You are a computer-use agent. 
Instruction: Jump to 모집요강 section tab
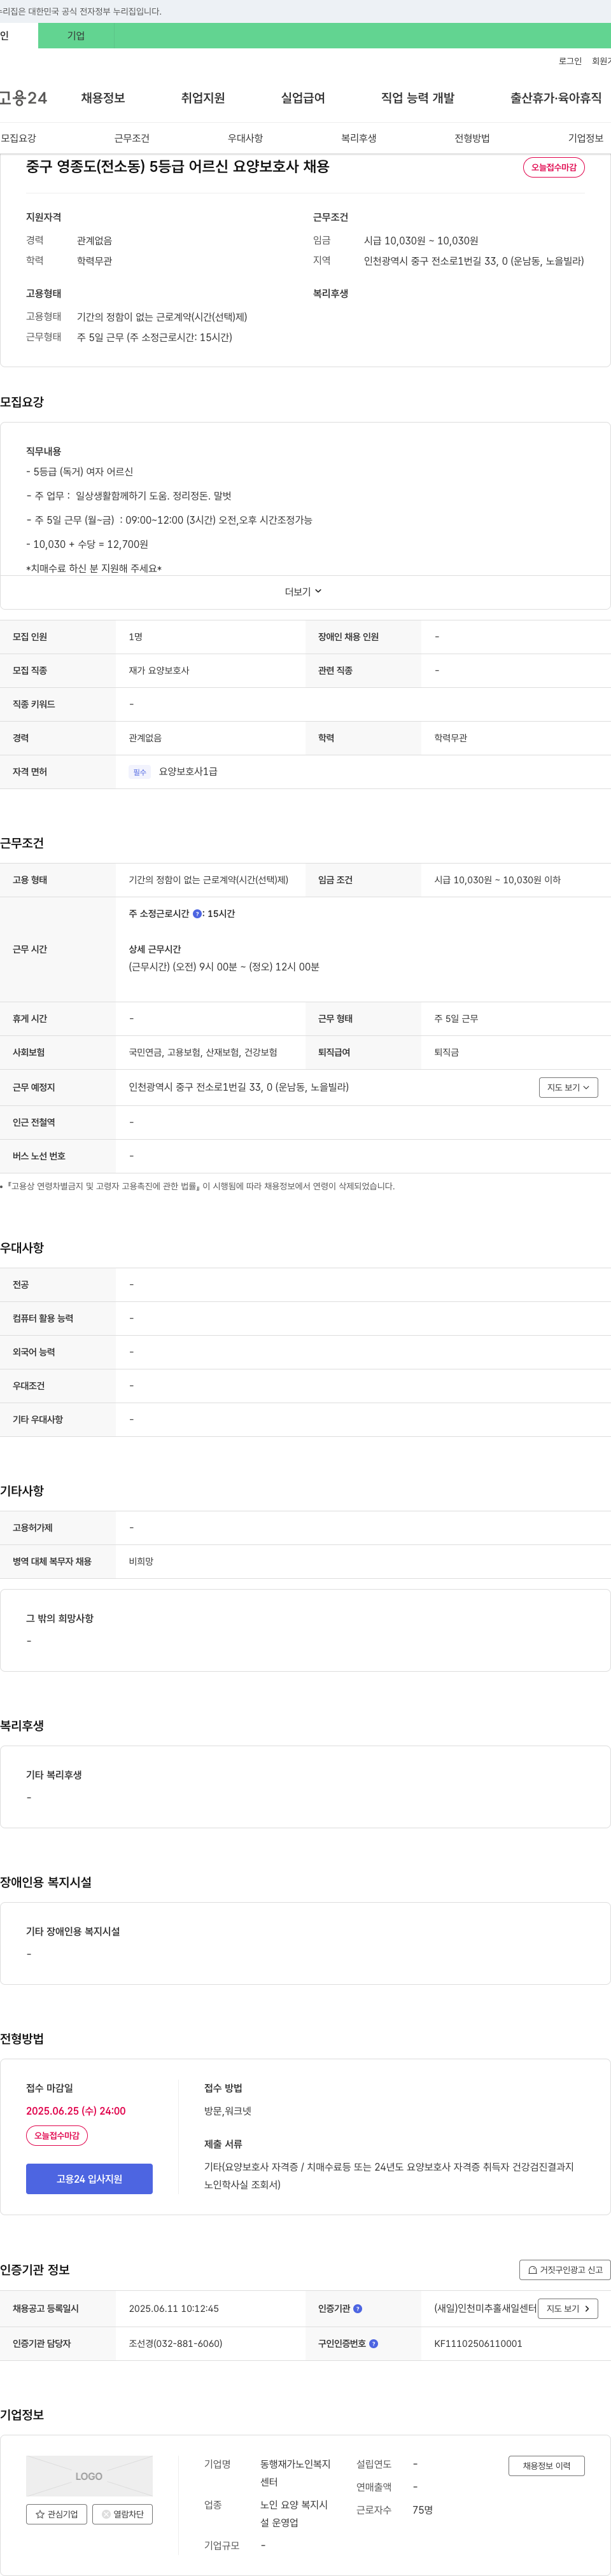(19, 138)
